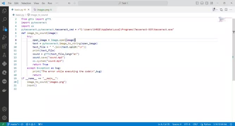Select 3.10.10 64-bit interpreter
Image resolution: width=235 pixels, height=126 pixels.
(220, 124)
